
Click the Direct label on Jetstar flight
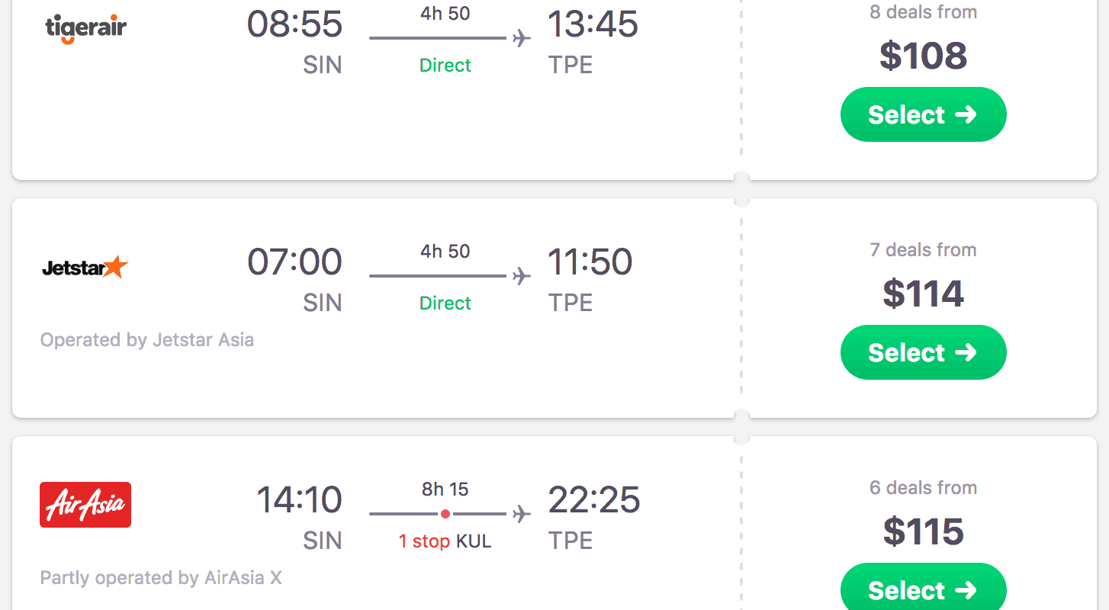click(x=445, y=303)
